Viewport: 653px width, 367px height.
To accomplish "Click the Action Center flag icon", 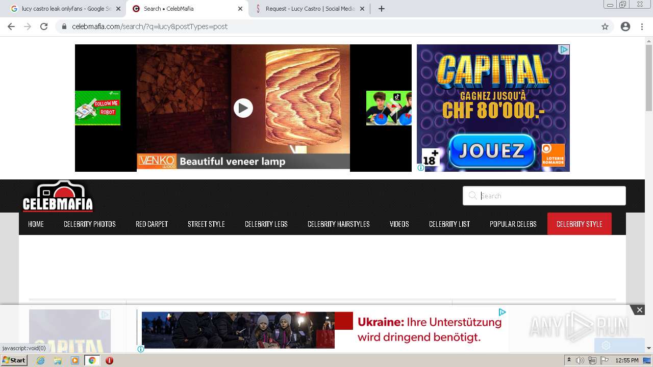I will pos(605,360).
